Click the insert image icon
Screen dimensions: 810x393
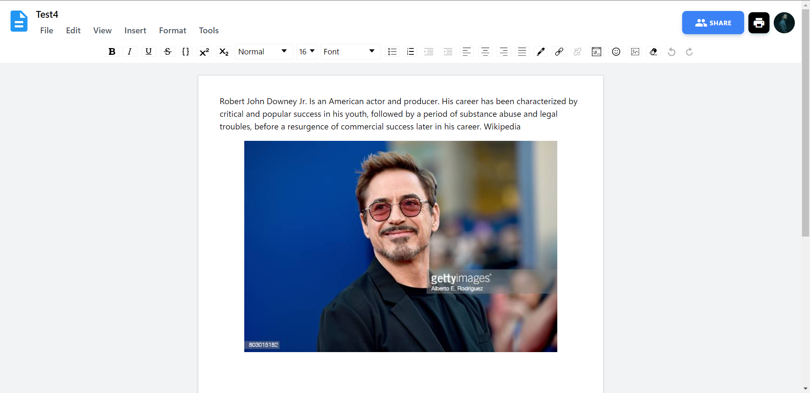[x=635, y=51]
